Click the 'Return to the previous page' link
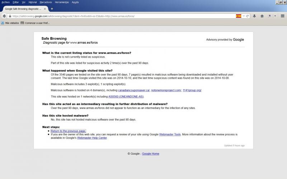This screenshot has height=179, width=287. (x=68, y=131)
